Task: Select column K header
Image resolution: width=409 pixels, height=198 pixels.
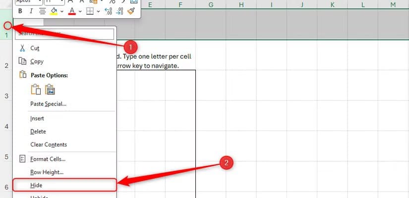Action: 332,4
